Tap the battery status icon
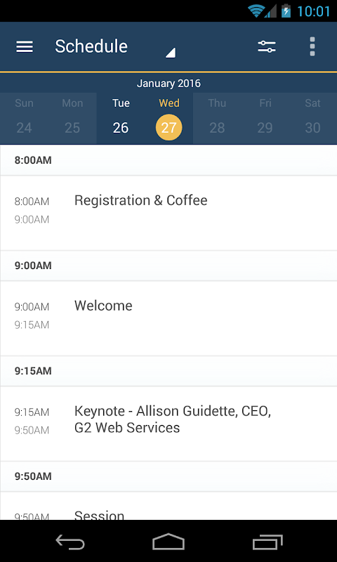337x562 pixels. [x=286, y=11]
